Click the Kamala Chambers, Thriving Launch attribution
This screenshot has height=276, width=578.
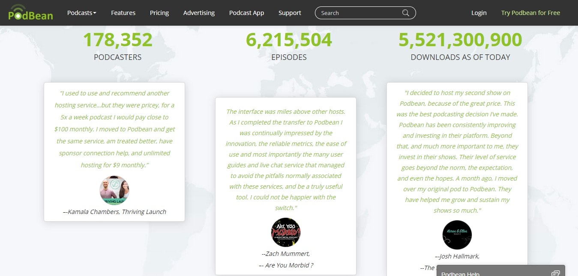pos(114,211)
